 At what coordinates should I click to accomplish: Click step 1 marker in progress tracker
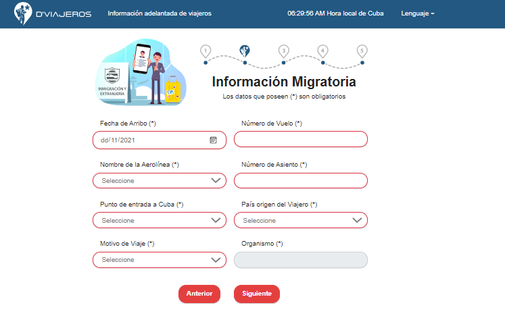[x=206, y=51]
